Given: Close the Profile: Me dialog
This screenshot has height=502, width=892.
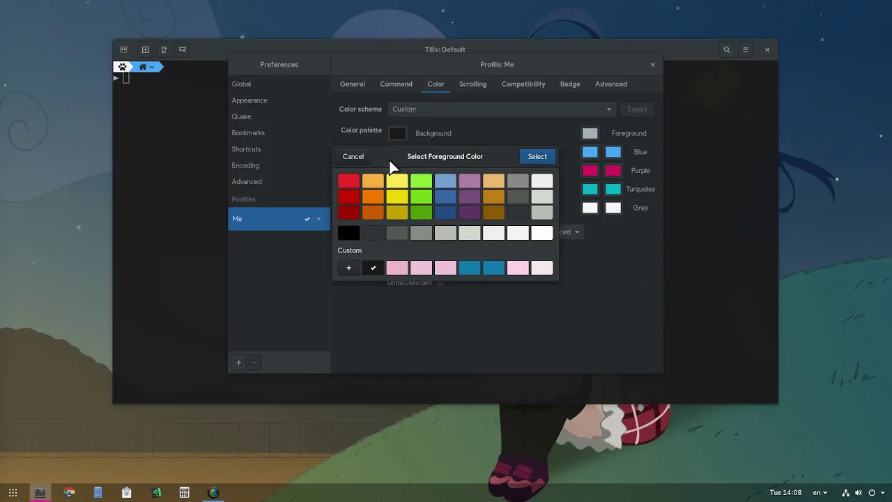Looking at the screenshot, I should pyautogui.click(x=652, y=64).
